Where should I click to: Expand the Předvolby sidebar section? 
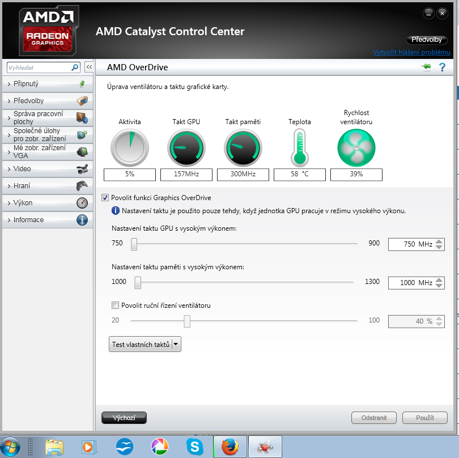click(48, 101)
